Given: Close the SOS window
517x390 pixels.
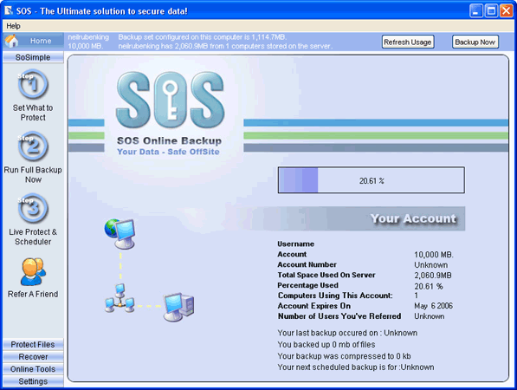Looking at the screenshot, I should [x=506, y=11].
